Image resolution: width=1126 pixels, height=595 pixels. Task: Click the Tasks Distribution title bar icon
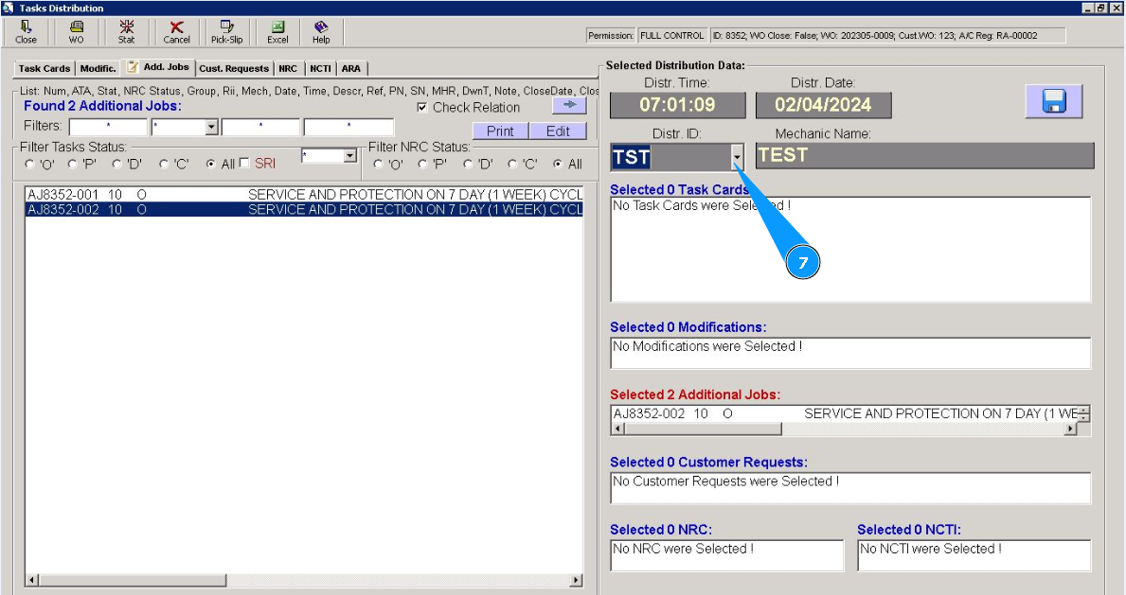tap(8, 8)
